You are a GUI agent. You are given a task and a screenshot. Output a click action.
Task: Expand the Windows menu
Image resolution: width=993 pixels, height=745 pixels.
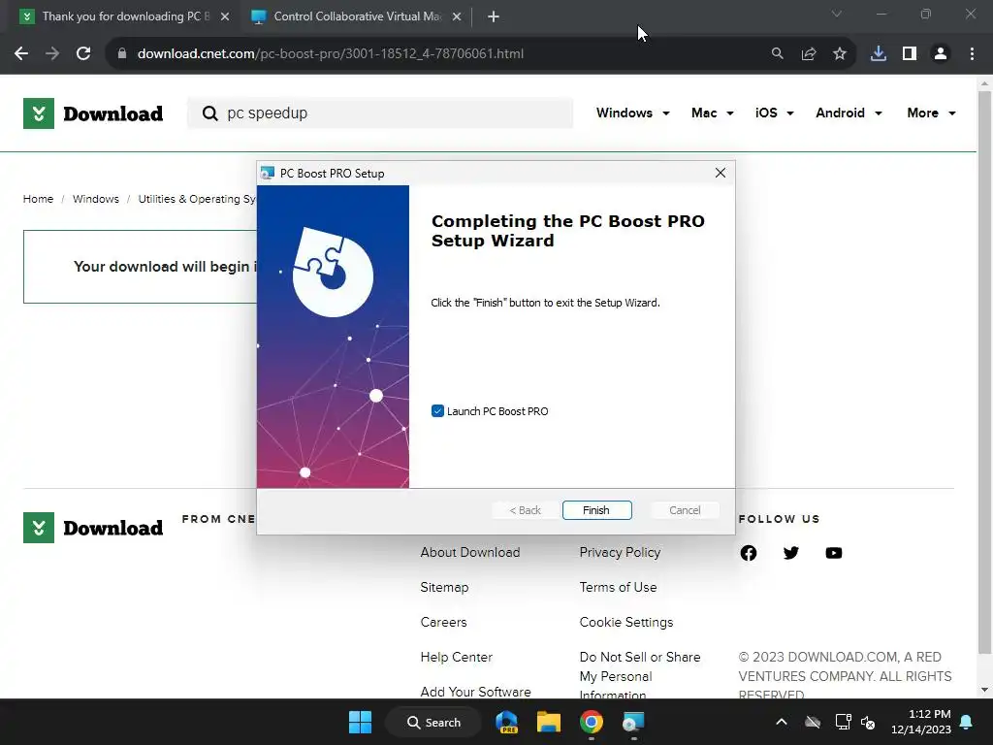pyautogui.click(x=632, y=113)
